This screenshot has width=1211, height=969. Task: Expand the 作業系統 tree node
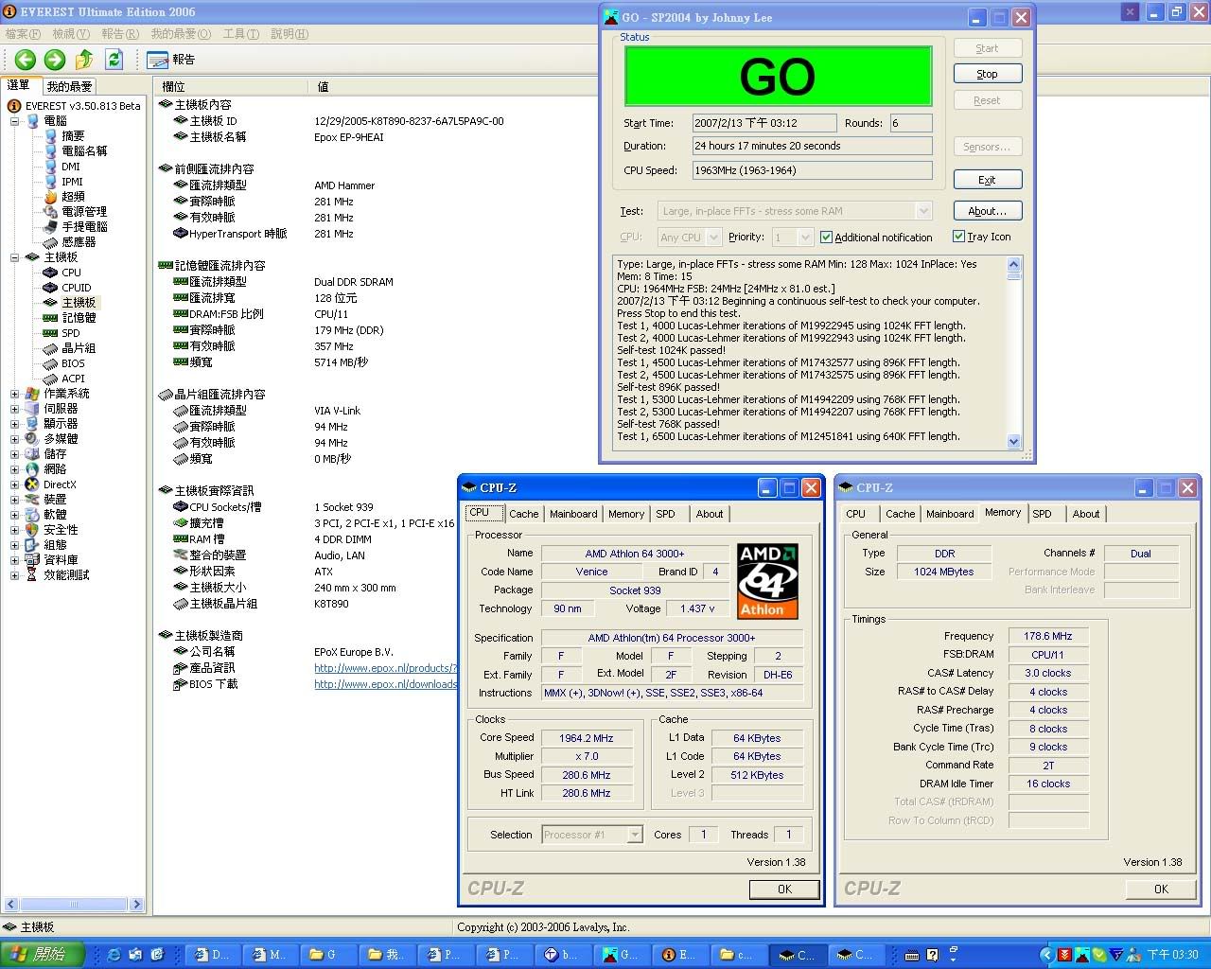15,394
